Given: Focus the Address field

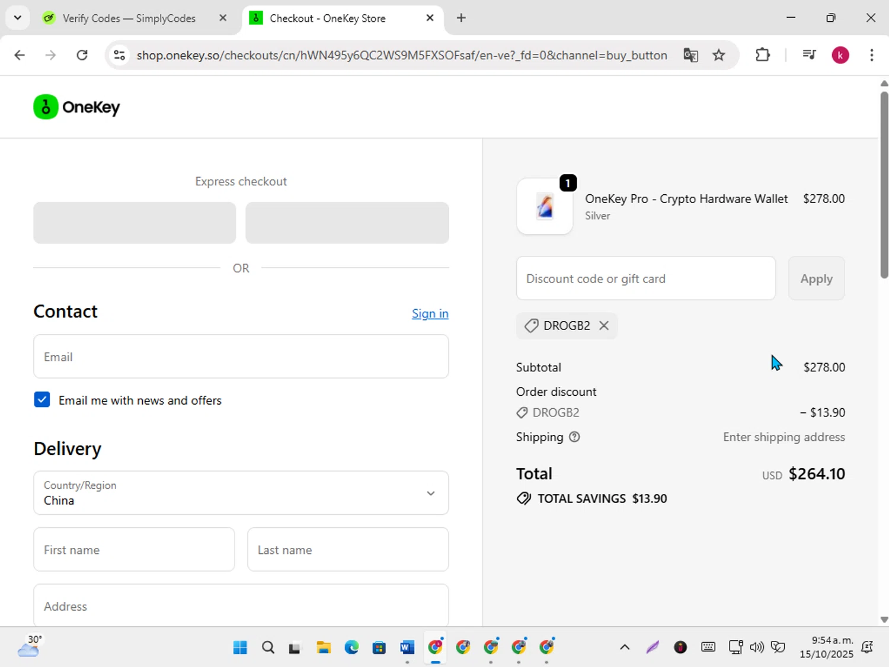Looking at the screenshot, I should point(241,606).
